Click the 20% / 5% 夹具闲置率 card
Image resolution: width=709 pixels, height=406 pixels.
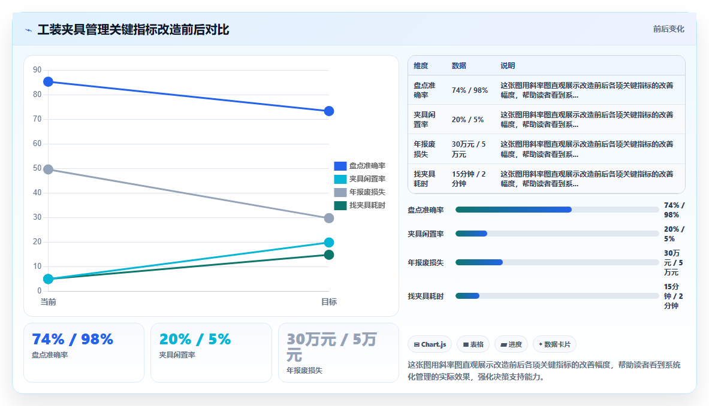[211, 353]
